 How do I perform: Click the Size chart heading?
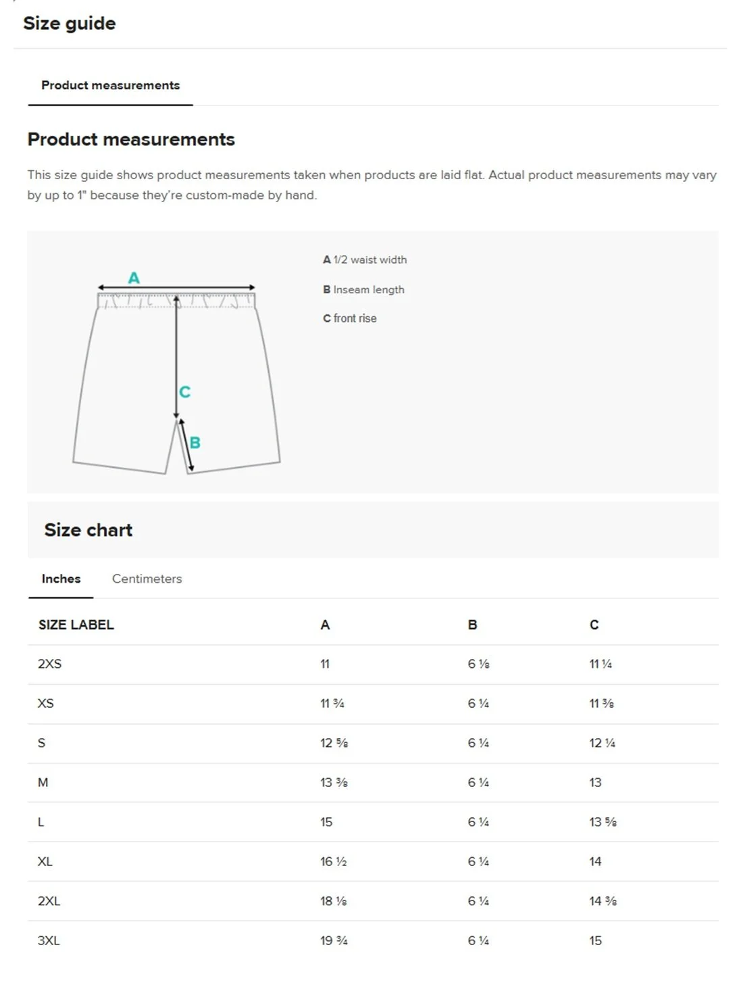(x=88, y=530)
